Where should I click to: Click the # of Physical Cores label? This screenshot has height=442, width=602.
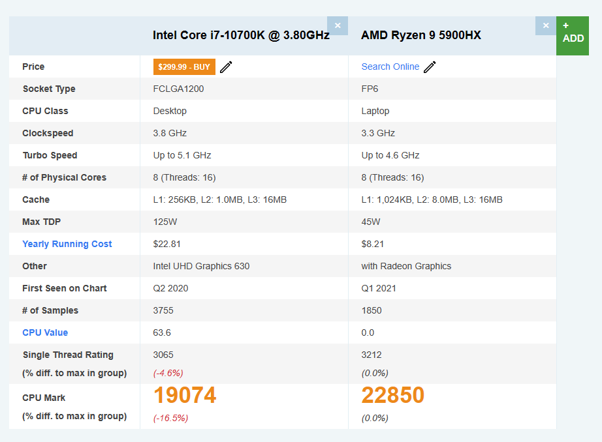click(64, 178)
